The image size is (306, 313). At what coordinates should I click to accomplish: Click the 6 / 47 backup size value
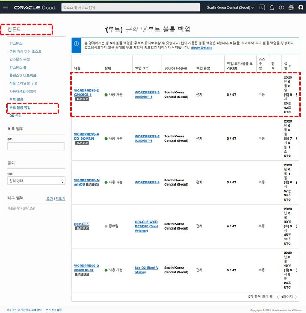pyautogui.click(x=231, y=95)
